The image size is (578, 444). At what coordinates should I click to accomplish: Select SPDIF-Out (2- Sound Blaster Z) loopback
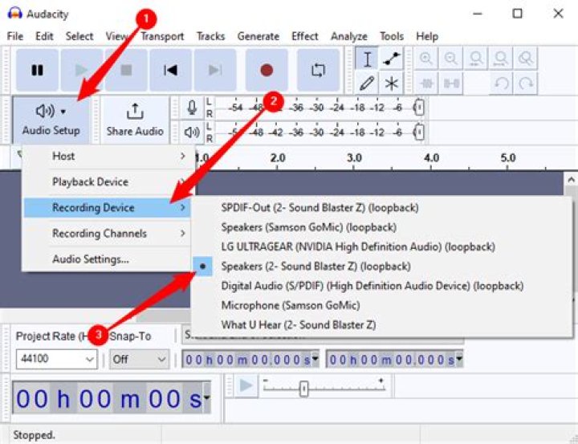coord(381,208)
